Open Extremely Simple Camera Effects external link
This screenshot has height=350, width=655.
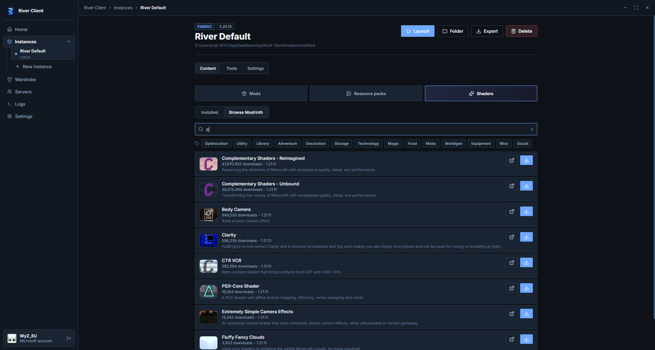[512, 314]
